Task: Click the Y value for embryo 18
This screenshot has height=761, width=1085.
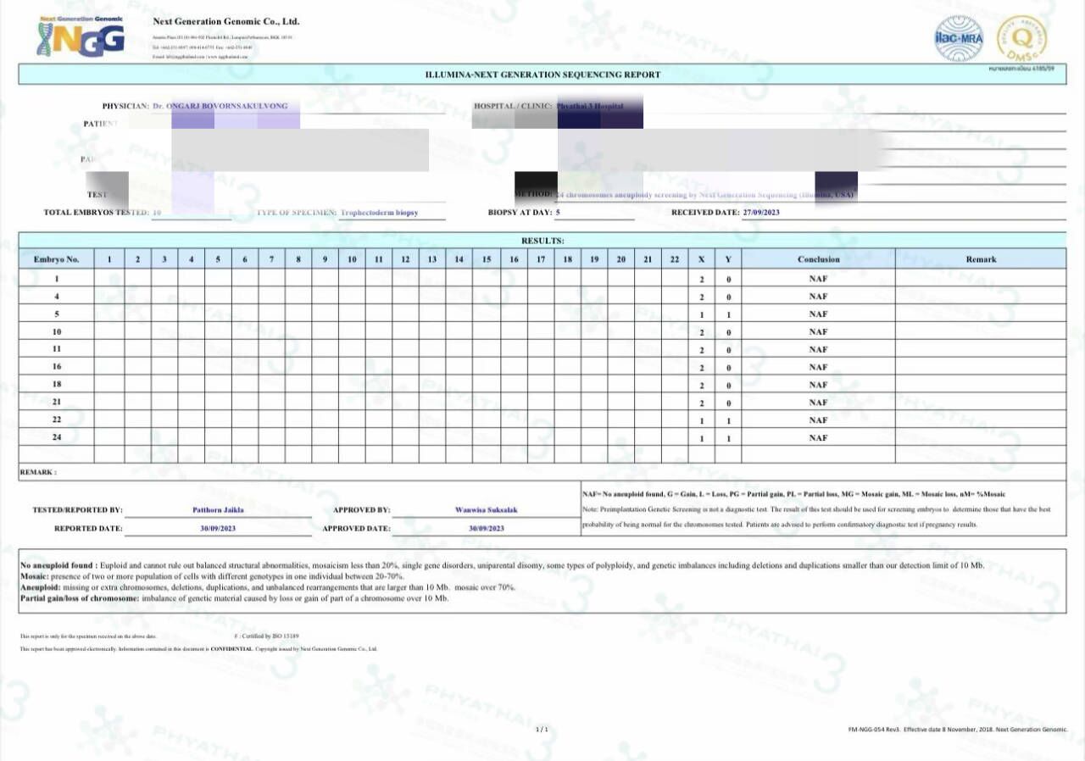Action: pos(728,386)
